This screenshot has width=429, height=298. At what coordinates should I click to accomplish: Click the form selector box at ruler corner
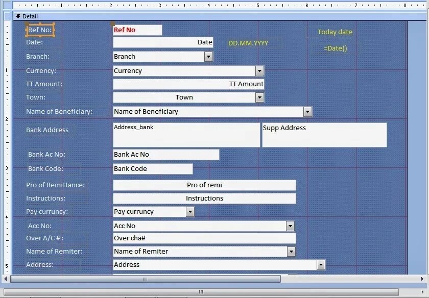pyautogui.click(x=7, y=5)
